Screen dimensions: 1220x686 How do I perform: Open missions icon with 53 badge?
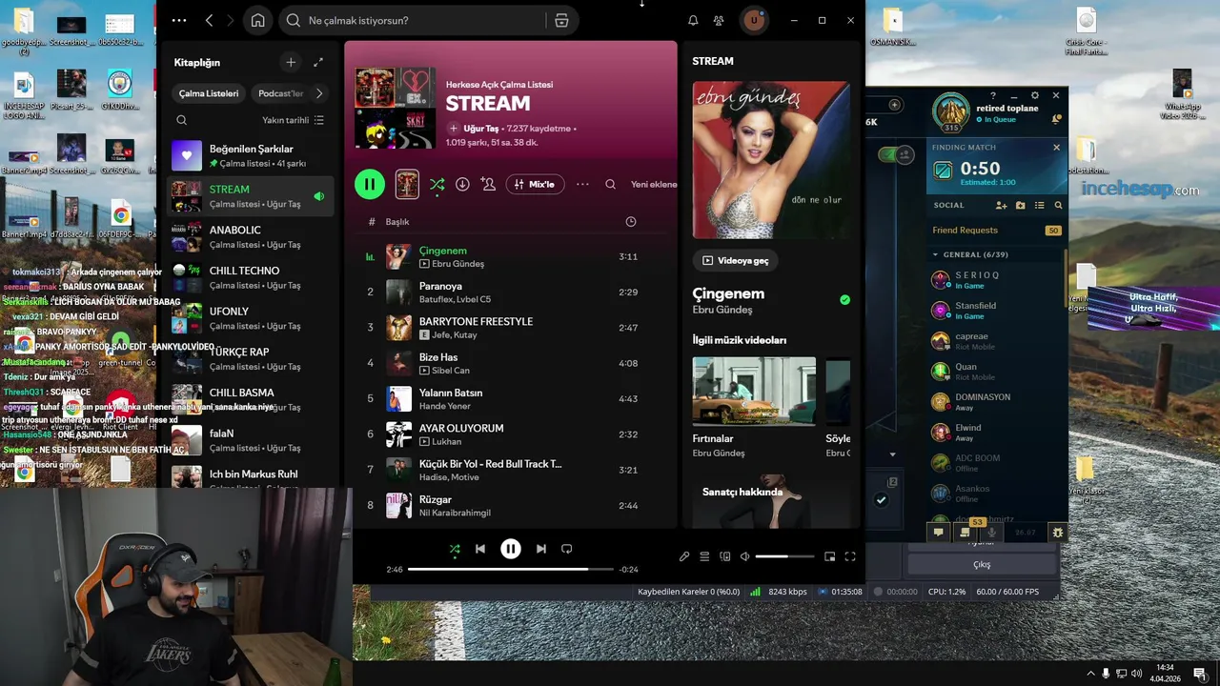coord(965,533)
